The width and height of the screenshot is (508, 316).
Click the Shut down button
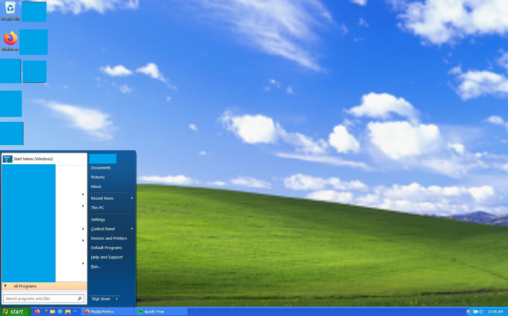point(101,299)
